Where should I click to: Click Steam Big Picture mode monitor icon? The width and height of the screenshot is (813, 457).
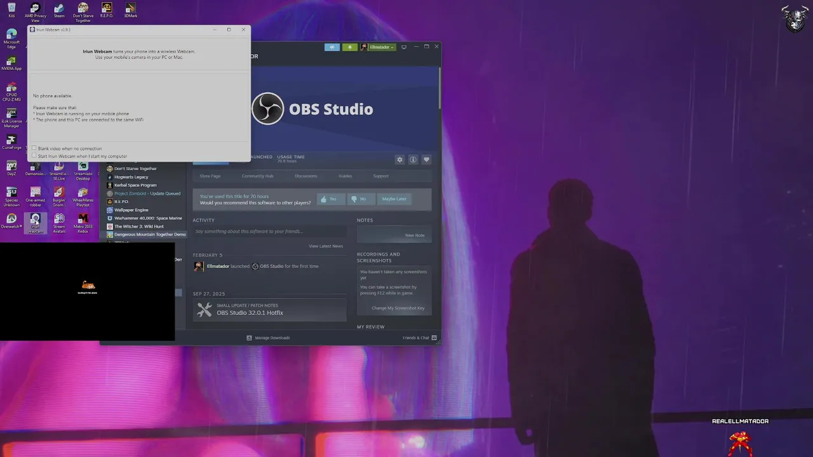tap(404, 47)
